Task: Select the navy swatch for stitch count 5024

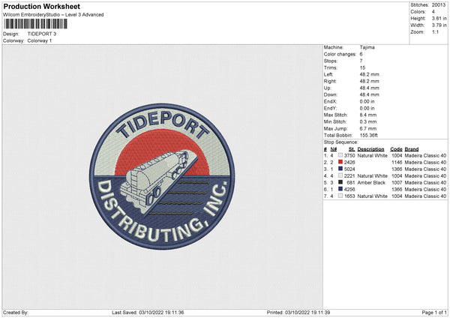Action: click(340, 169)
